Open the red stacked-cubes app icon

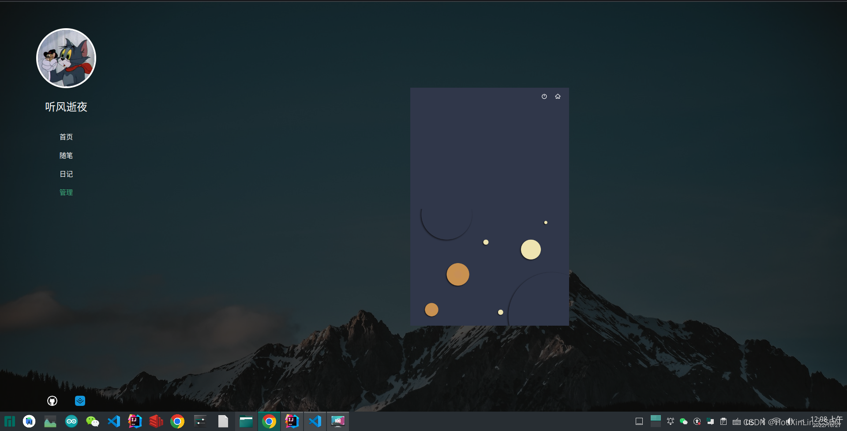click(x=156, y=421)
